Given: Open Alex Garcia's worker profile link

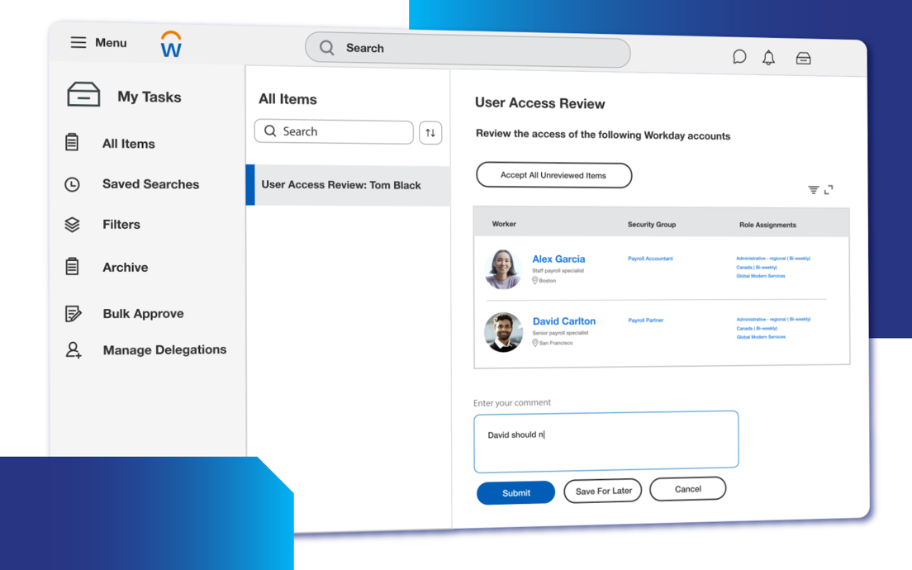Looking at the screenshot, I should tap(558, 259).
